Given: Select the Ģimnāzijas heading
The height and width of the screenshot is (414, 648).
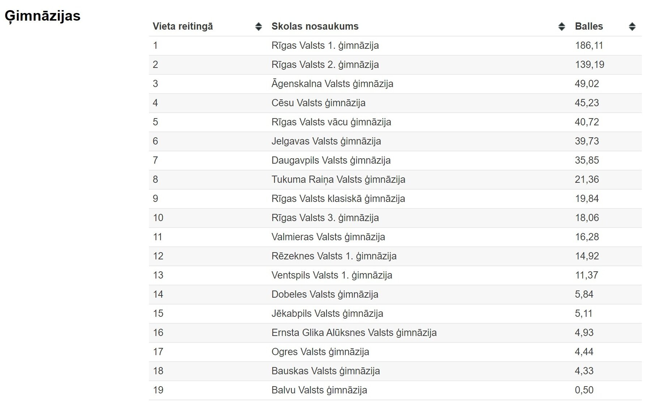Looking at the screenshot, I should pyautogui.click(x=43, y=16).
